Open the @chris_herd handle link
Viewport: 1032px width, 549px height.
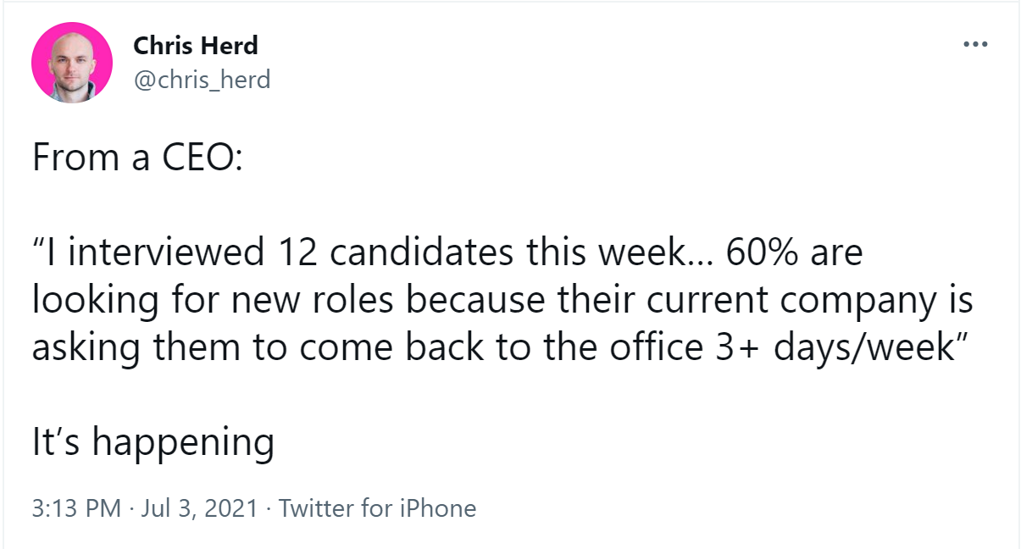tap(202, 80)
